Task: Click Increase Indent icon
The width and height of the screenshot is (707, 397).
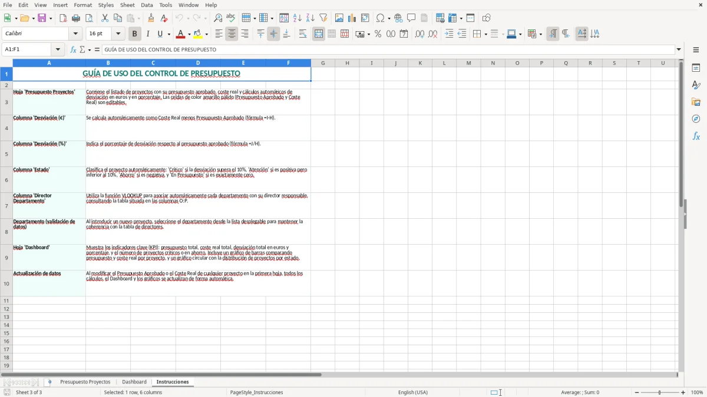Action: pyautogui.click(x=449, y=34)
